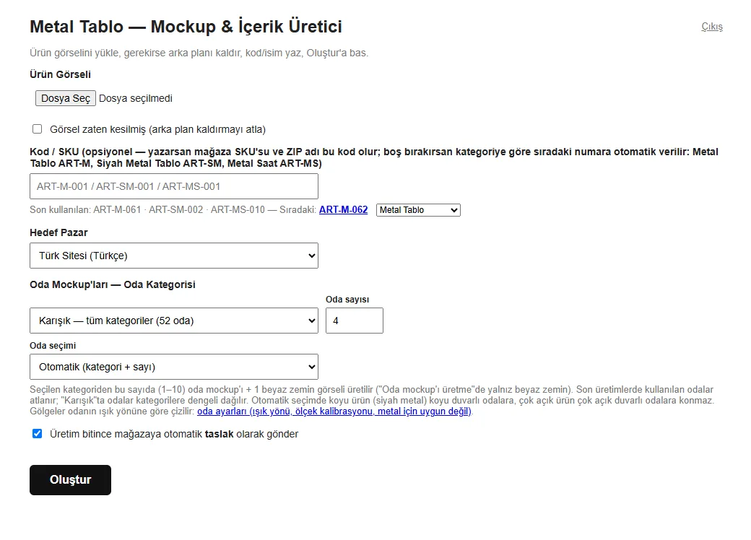Click the 'Oda seçimi' label
Viewport: 751px width, 540px height.
pyautogui.click(x=53, y=346)
